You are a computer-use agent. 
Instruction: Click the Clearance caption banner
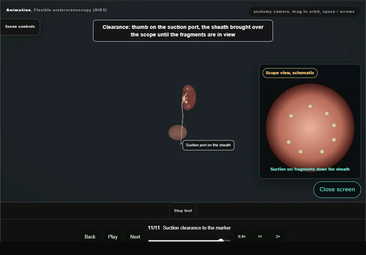coord(183,31)
